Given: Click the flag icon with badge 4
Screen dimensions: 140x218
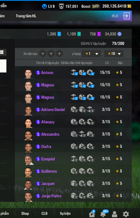Looking at the screenshot, I should pos(92,214).
